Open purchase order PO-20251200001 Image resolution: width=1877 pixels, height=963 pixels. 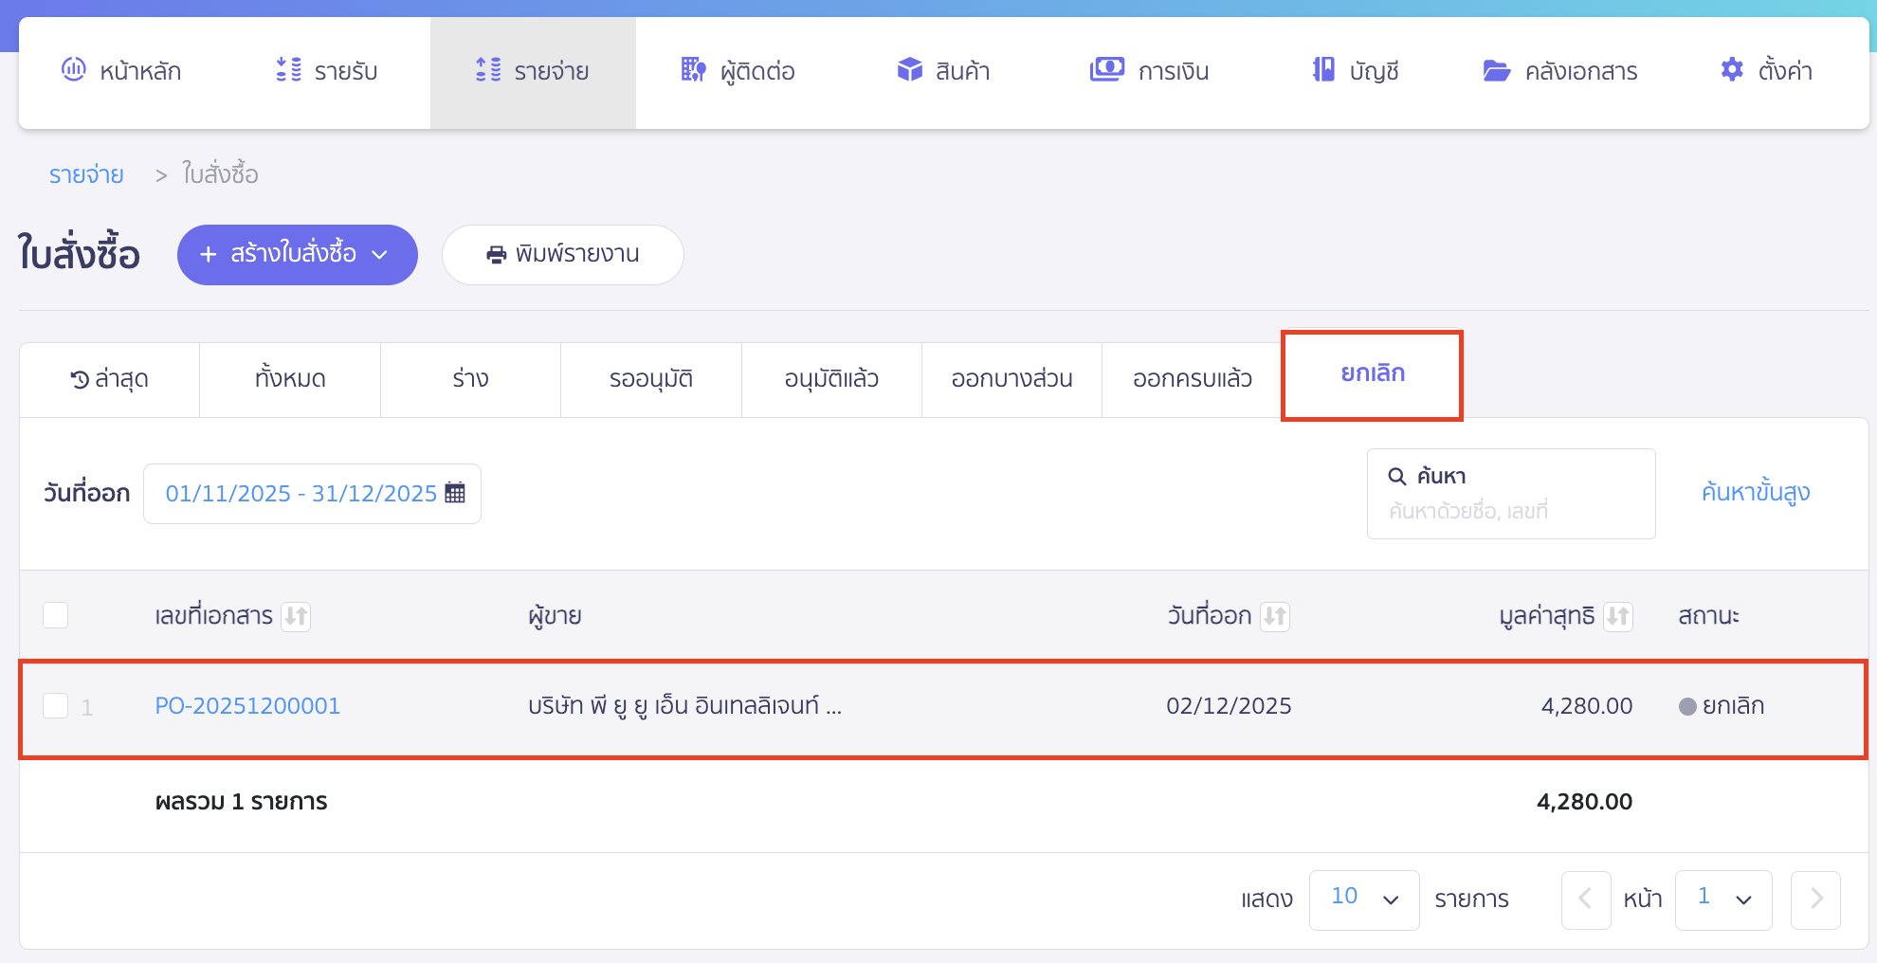point(247,705)
